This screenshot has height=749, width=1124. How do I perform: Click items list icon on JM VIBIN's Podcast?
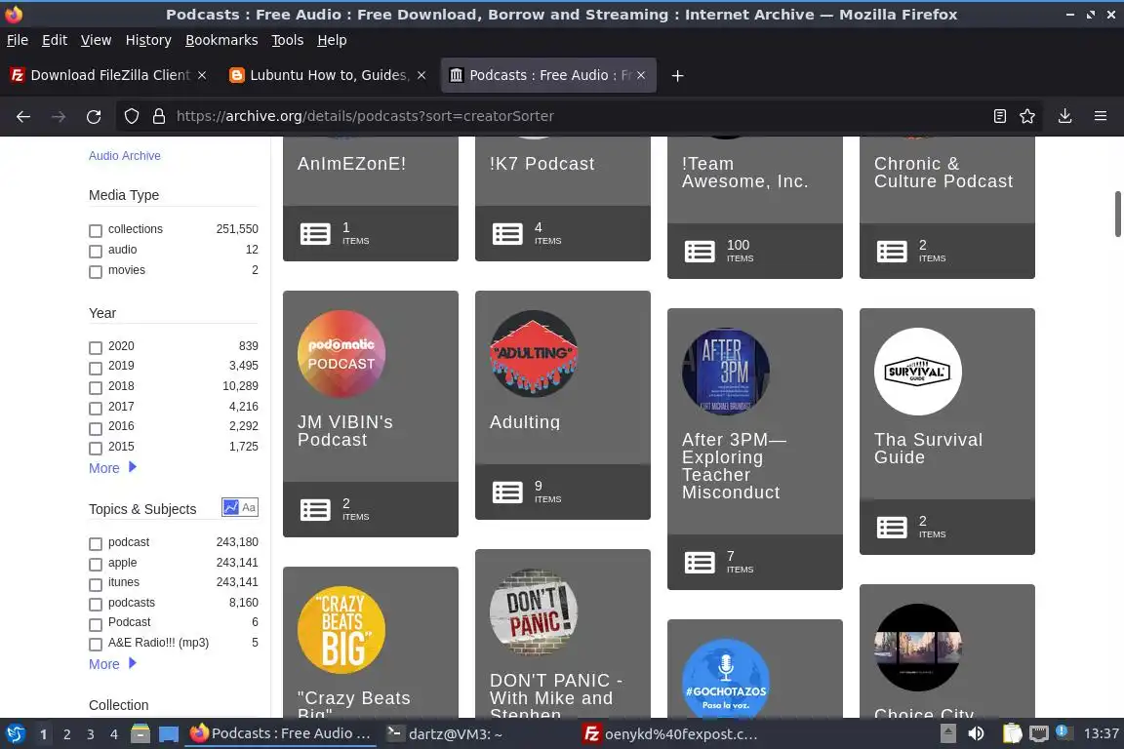(x=315, y=510)
